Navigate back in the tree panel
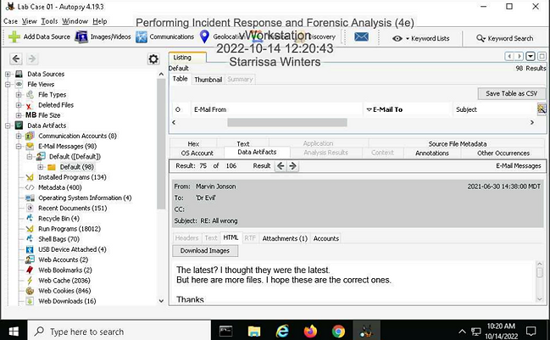The width and height of the screenshot is (550, 340). 16,59
